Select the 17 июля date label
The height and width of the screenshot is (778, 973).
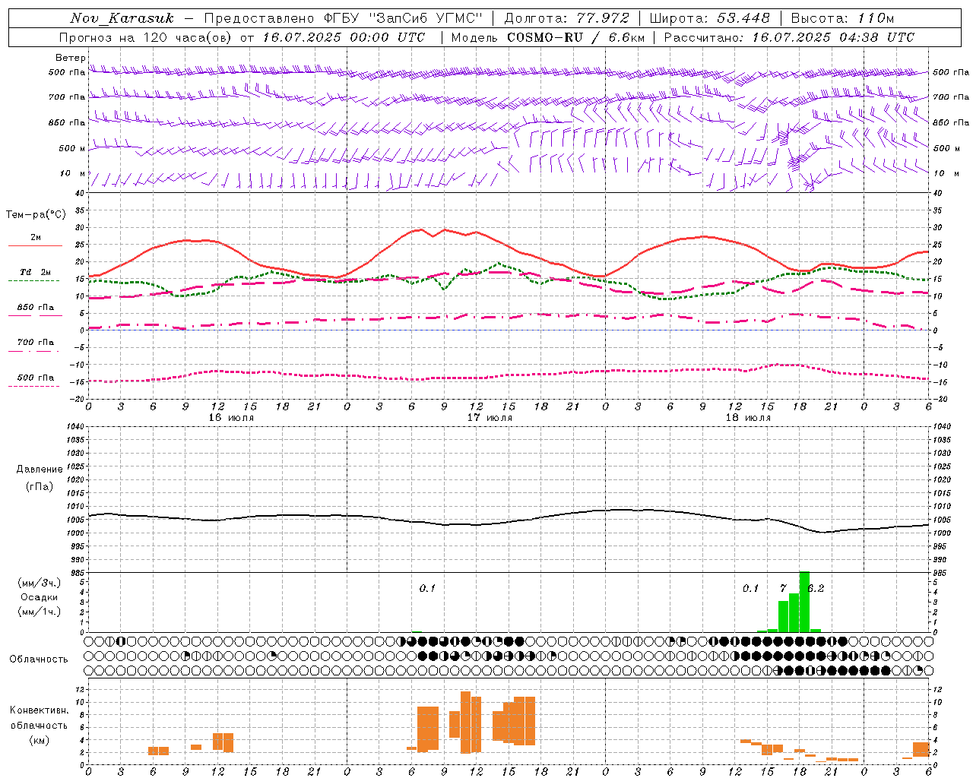pyautogui.click(x=490, y=417)
